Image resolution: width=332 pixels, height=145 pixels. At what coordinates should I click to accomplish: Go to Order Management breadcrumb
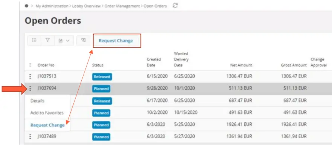pyautogui.click(x=122, y=6)
